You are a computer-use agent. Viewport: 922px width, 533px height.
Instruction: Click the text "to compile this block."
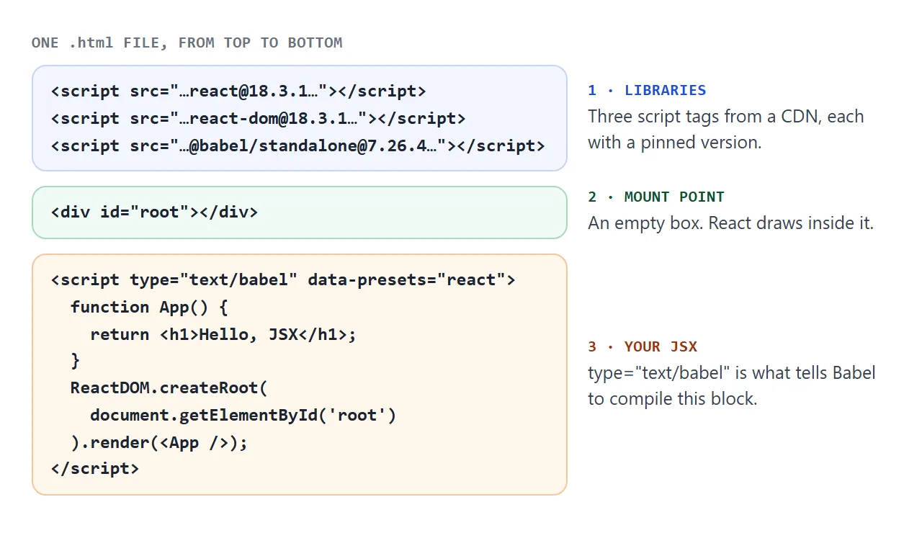point(672,398)
